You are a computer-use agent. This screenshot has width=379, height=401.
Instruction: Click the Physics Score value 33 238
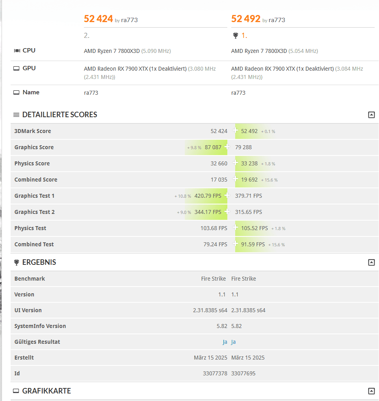(249, 164)
